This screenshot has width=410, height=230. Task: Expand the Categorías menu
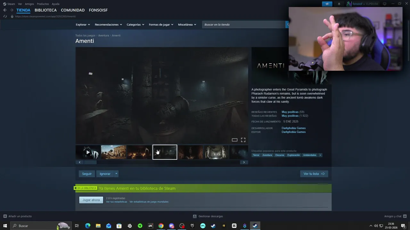click(135, 25)
